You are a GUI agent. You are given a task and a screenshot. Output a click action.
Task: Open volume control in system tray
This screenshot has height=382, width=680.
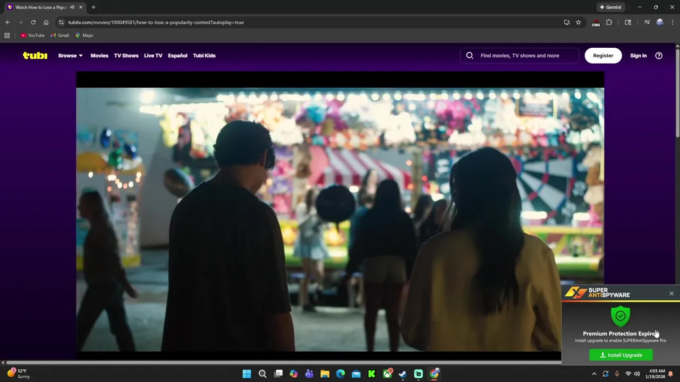point(637,374)
